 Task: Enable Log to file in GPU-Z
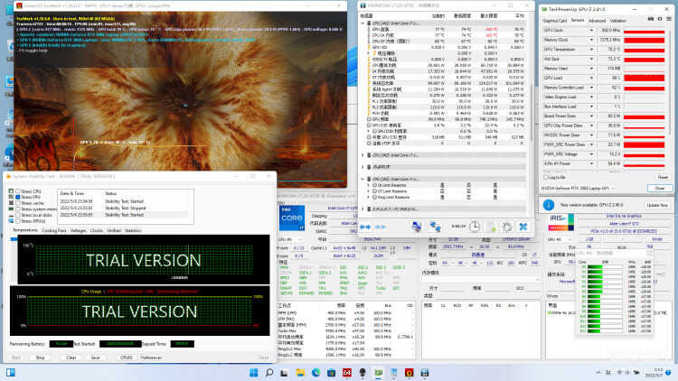point(546,177)
